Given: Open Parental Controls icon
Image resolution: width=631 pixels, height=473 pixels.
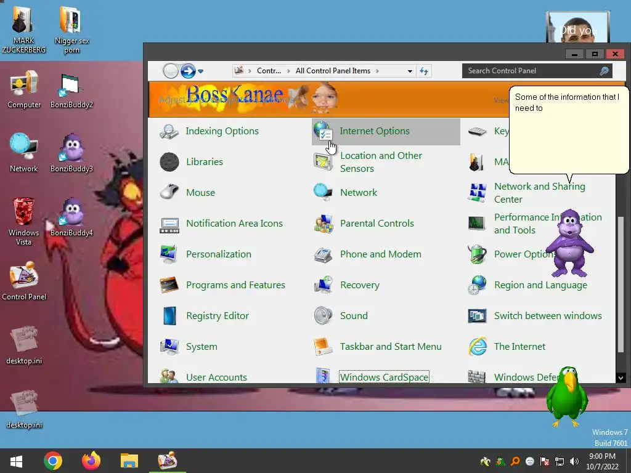Looking at the screenshot, I should point(323,224).
